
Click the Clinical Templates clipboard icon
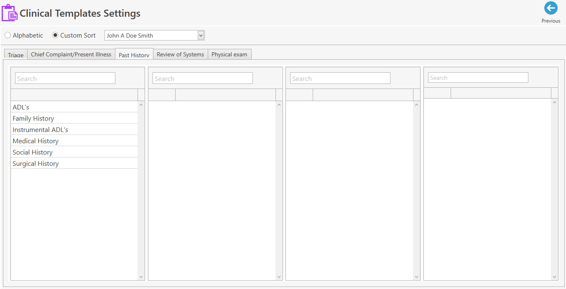click(x=9, y=13)
